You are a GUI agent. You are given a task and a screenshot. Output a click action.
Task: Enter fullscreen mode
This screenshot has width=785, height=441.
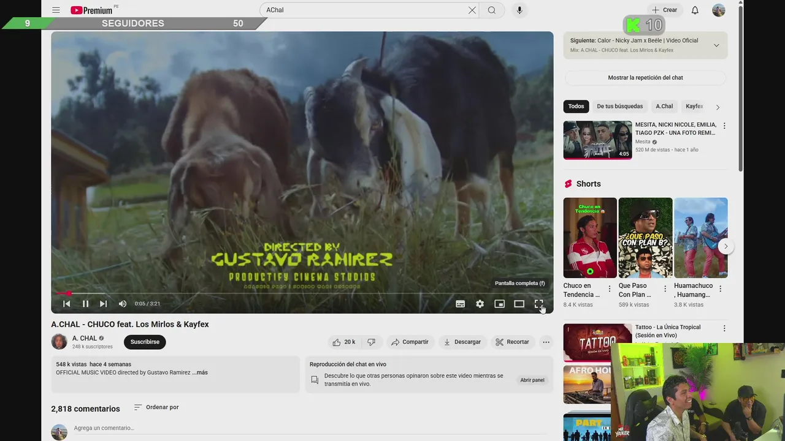538,304
